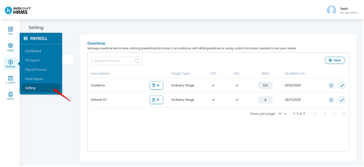The width and height of the screenshot is (364, 167).
Task: Go to last page of records
Action: (344, 114)
